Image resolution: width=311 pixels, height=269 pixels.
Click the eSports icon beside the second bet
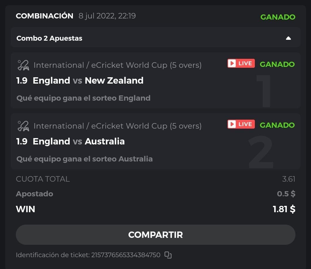coord(23,126)
